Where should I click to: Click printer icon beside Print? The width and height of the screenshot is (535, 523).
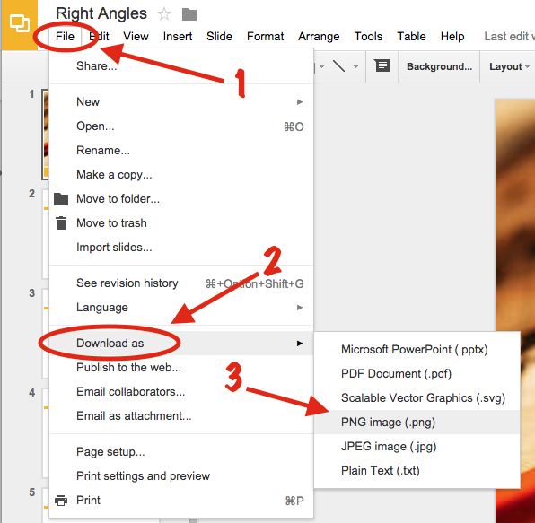[61, 501]
